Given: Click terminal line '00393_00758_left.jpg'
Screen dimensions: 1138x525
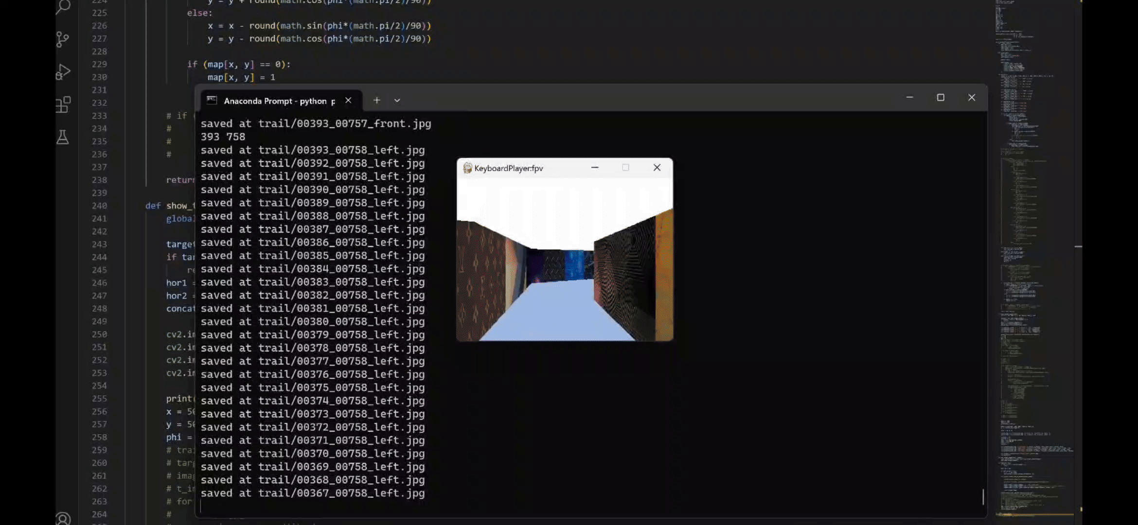Looking at the screenshot, I should point(313,150).
